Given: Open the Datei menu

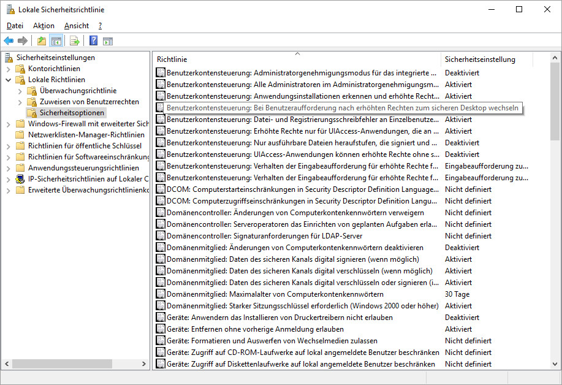Looking at the screenshot, I should click(x=15, y=26).
